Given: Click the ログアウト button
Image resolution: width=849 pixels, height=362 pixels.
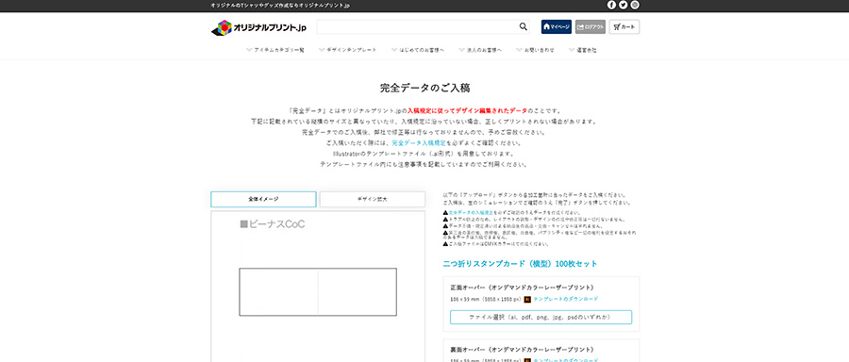Looking at the screenshot, I should coord(591,26).
